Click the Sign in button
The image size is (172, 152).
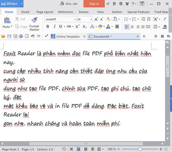pos(94,4)
